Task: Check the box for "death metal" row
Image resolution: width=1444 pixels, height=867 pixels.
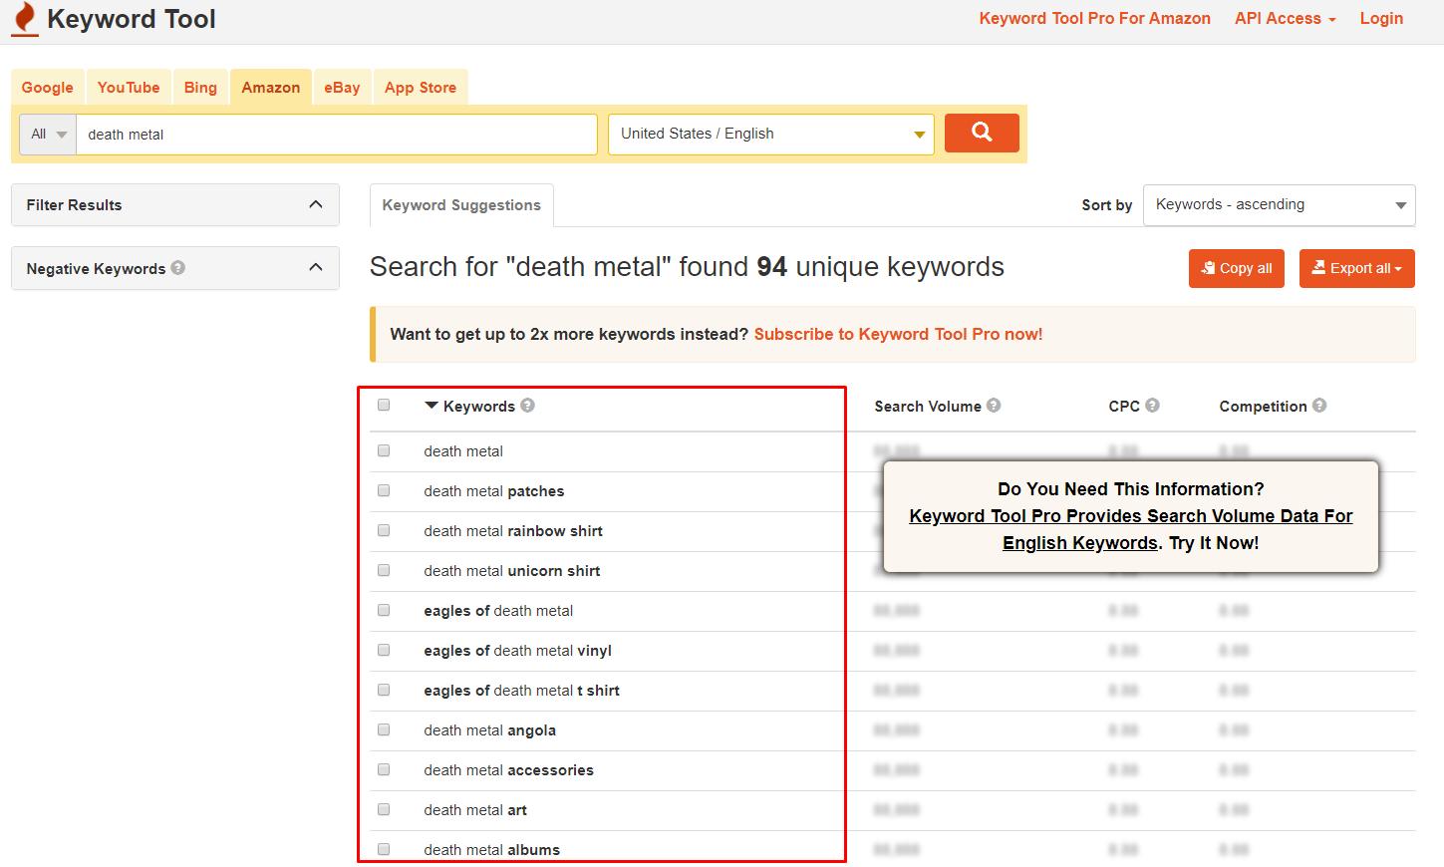Action: [384, 450]
